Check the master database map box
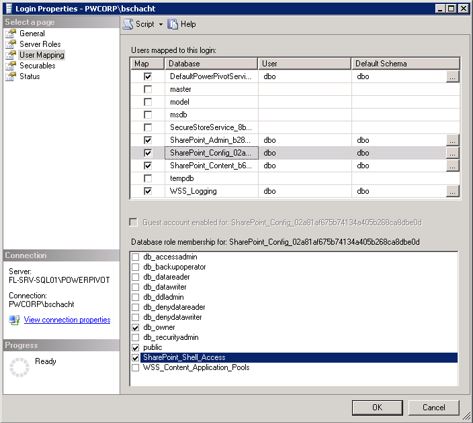This screenshot has width=473, height=423. [x=148, y=89]
